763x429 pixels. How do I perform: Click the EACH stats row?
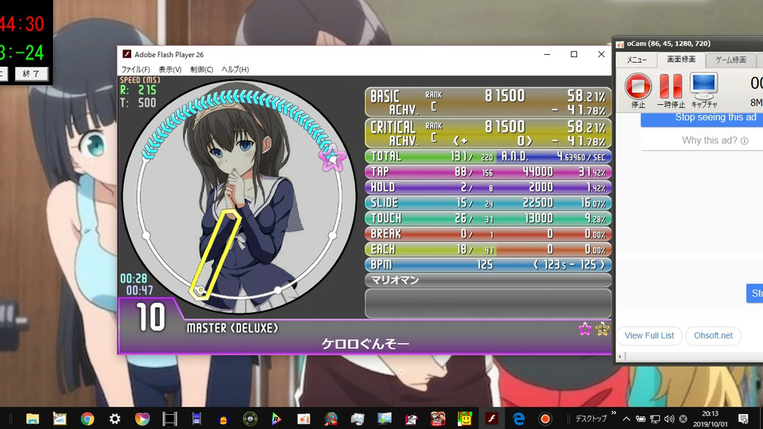(488, 249)
